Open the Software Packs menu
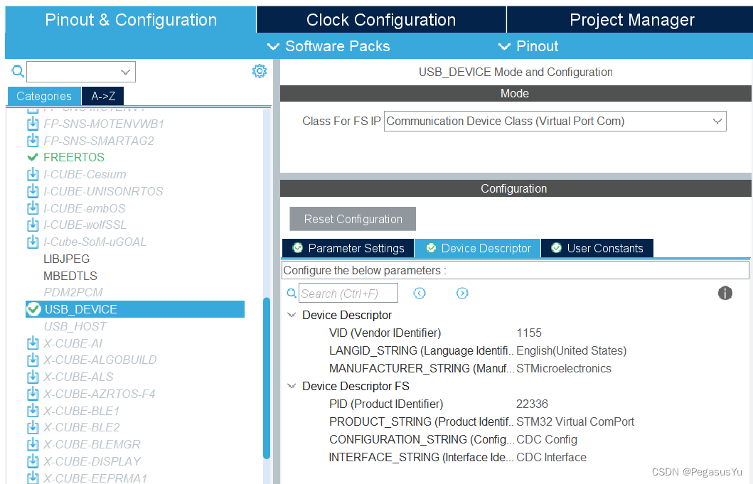The height and width of the screenshot is (484, 753). (329, 46)
